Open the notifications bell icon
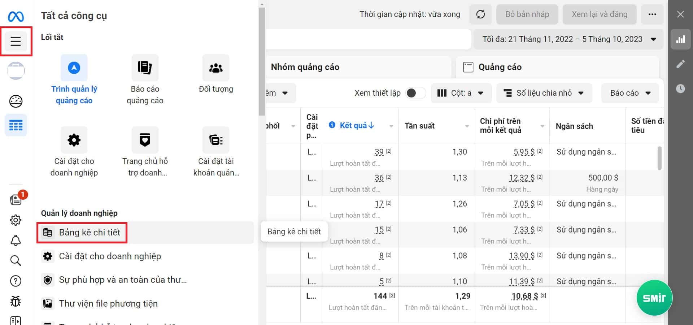 coord(16,240)
